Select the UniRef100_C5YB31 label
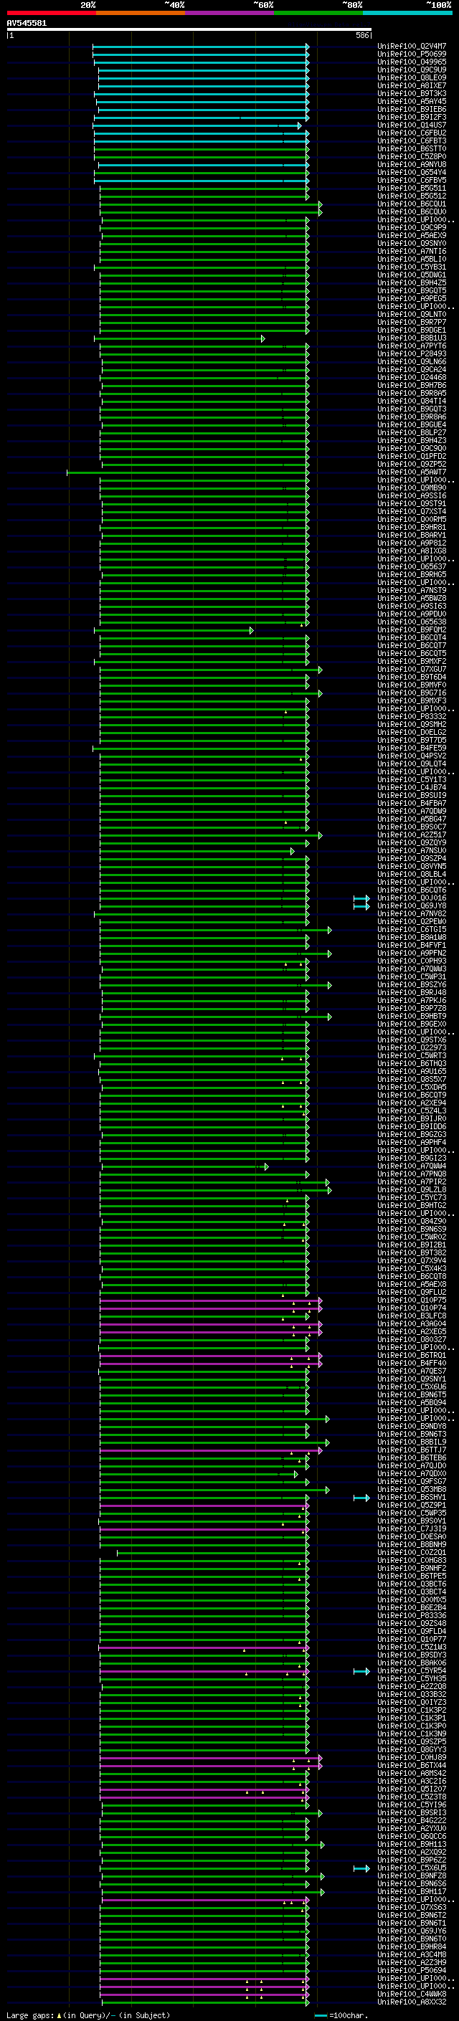This screenshot has height=2021, width=459. click(x=412, y=267)
